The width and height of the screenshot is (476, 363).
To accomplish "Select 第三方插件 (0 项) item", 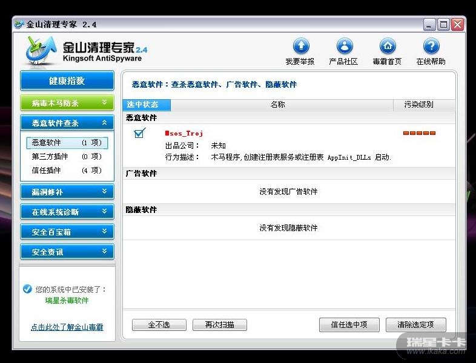I will point(67,157).
